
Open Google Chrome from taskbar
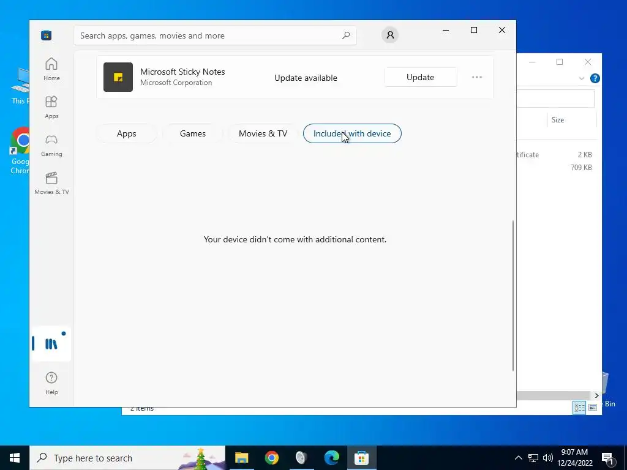tap(271, 458)
